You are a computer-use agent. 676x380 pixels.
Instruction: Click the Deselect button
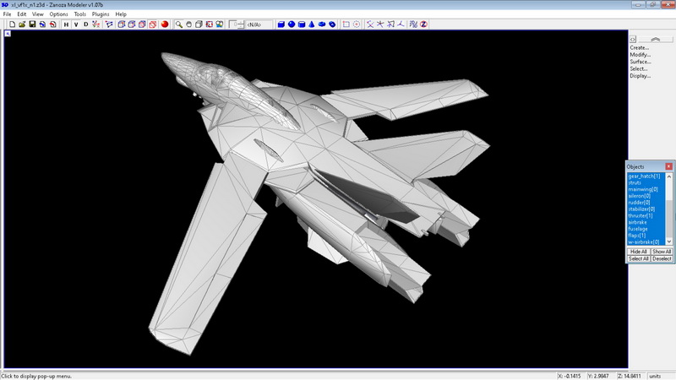662,259
